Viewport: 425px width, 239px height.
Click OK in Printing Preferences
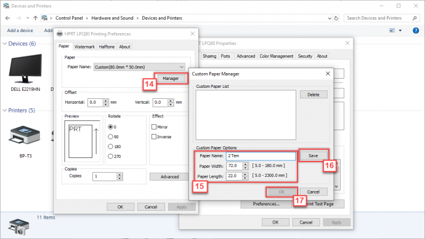coord(120,207)
